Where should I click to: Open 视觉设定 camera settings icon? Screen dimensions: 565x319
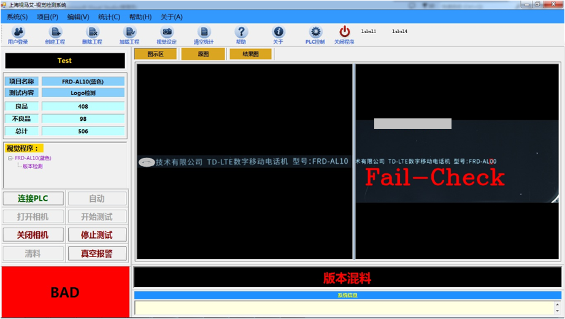pyautogui.click(x=166, y=35)
